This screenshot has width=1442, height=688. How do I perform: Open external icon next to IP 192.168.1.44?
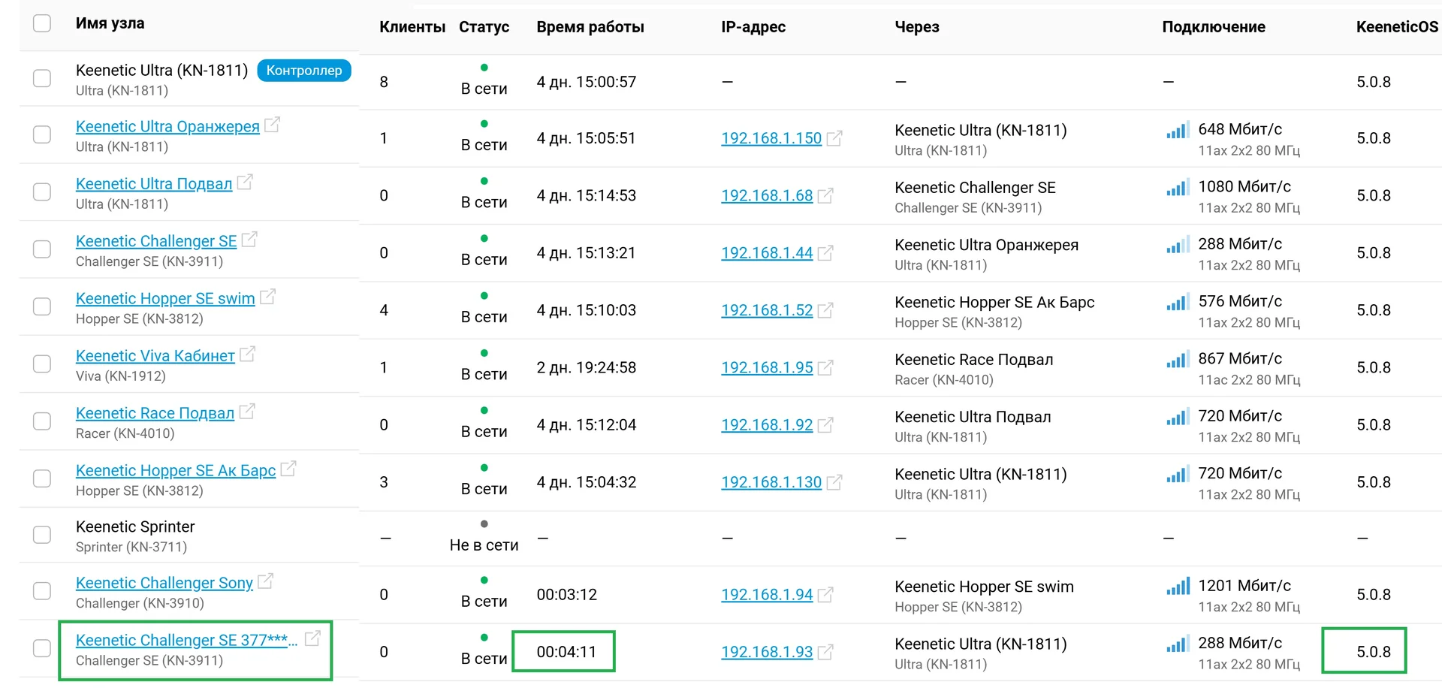click(x=825, y=253)
